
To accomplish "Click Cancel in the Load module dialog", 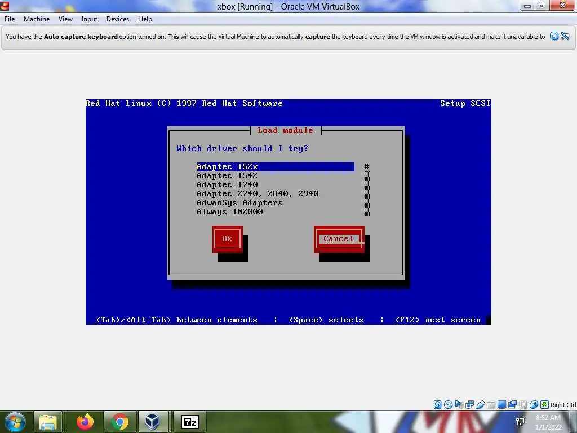I will (x=339, y=239).
